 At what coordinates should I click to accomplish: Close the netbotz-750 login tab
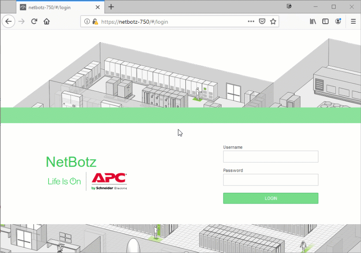coord(98,7)
